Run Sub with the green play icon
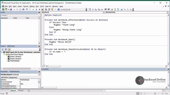170x95 pixels. pyautogui.click(x=33, y=9)
